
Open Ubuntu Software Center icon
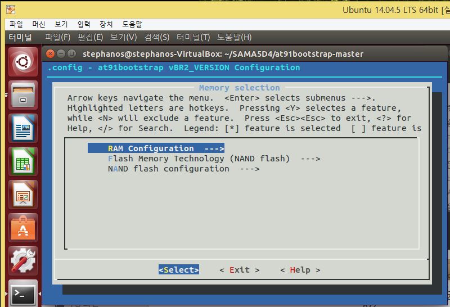click(x=23, y=227)
